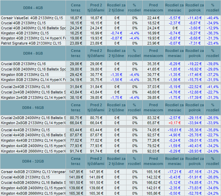The width and height of the screenshot is (221, 196).
Task: Click the -41,4% percent difference value
Action: [x=213, y=87]
